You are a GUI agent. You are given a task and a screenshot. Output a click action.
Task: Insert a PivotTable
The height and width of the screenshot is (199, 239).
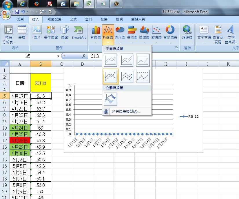click(x=9, y=34)
